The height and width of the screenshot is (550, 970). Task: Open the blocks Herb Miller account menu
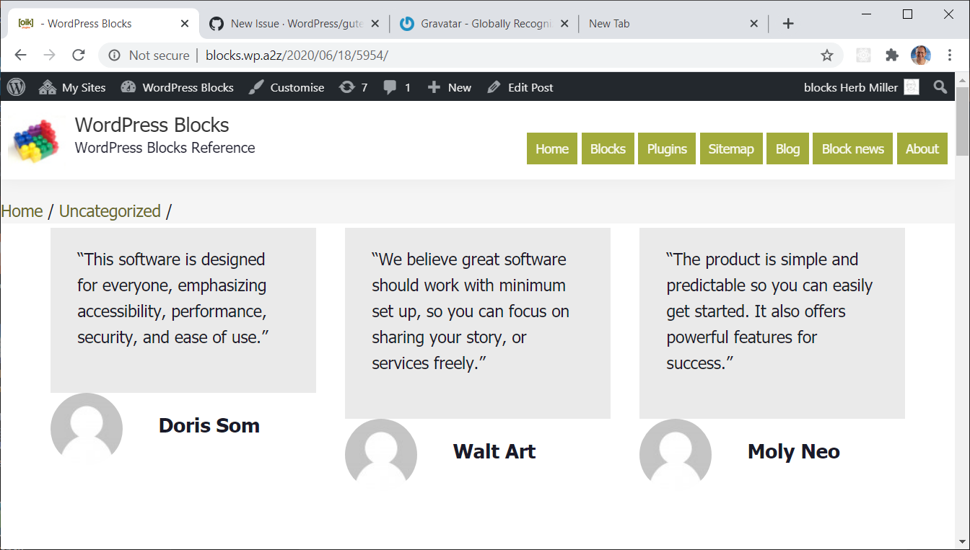coord(861,87)
